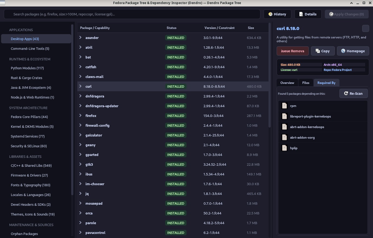
Task: Expand the gtk3 dependencies
Action: (80, 164)
